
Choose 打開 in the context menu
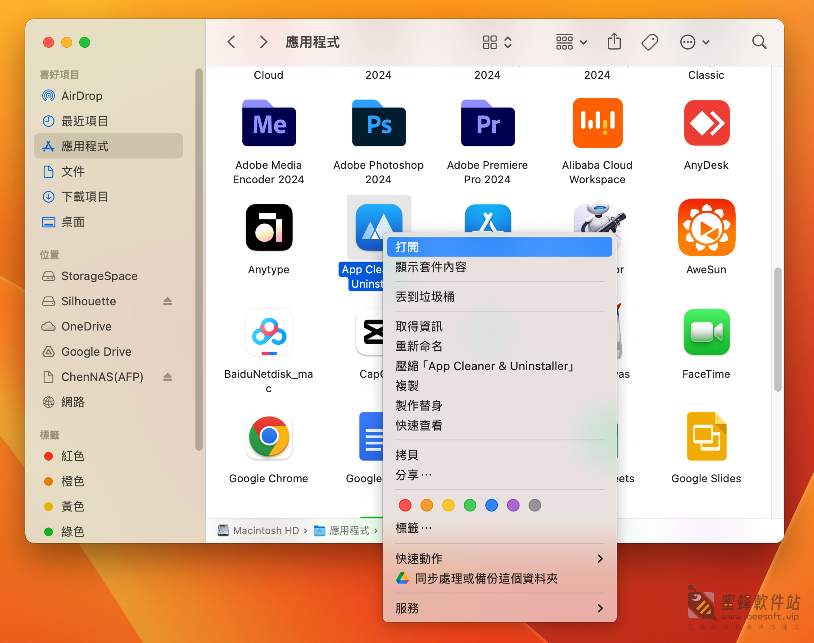[500, 247]
